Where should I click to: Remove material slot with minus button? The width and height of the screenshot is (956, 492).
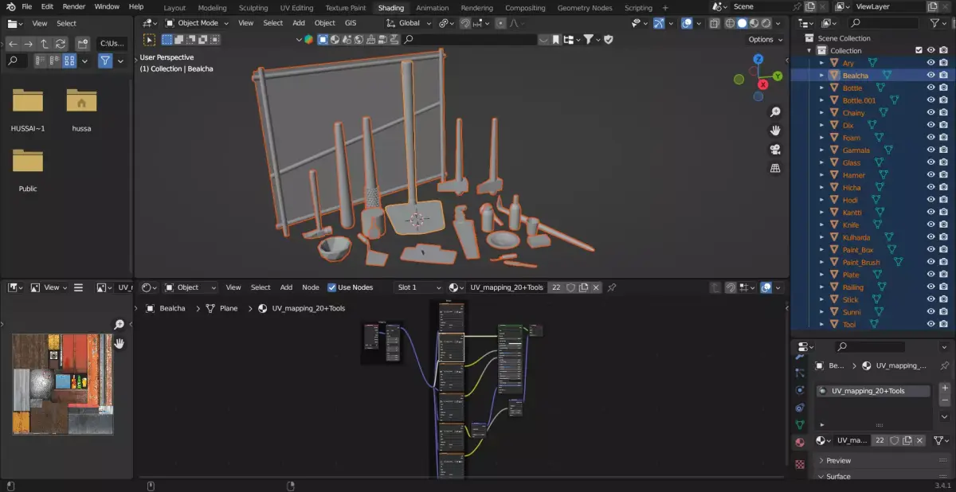click(x=945, y=402)
